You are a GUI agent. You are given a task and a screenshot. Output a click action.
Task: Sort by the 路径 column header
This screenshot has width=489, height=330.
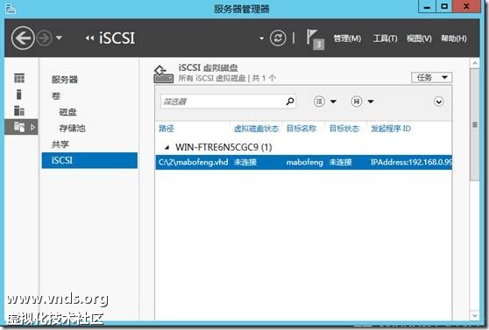[x=167, y=129]
